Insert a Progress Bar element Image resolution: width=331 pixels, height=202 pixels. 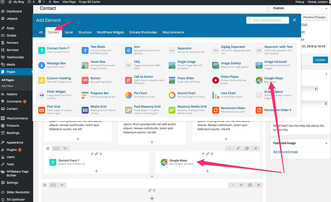coord(102,95)
